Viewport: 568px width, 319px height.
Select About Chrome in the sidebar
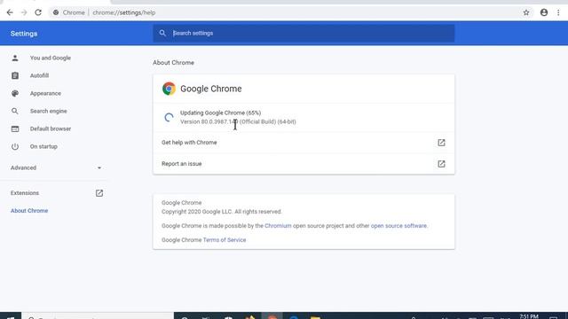tap(29, 211)
